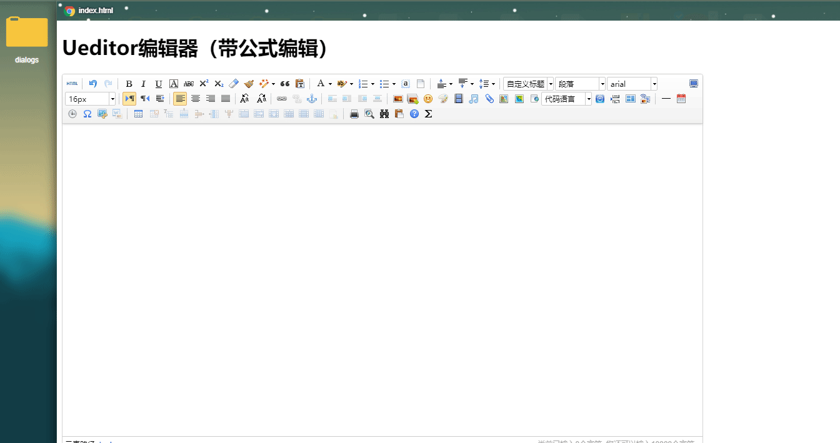This screenshot has height=443, width=840.
Task: Open the font color dropdown arrow
Action: [x=330, y=84]
